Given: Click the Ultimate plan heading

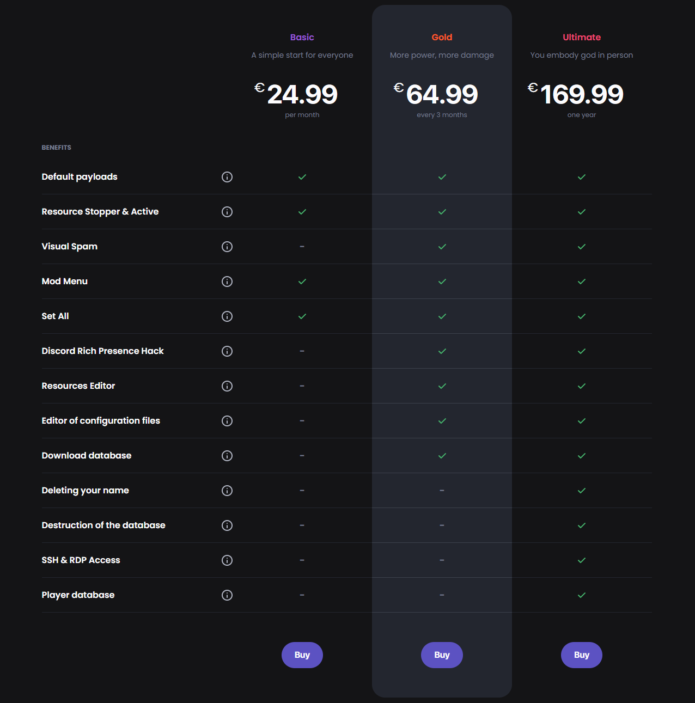Looking at the screenshot, I should (581, 37).
